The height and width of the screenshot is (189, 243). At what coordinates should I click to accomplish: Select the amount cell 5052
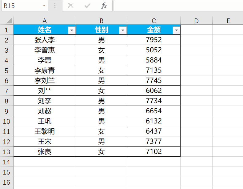pyautogui.click(x=153, y=50)
